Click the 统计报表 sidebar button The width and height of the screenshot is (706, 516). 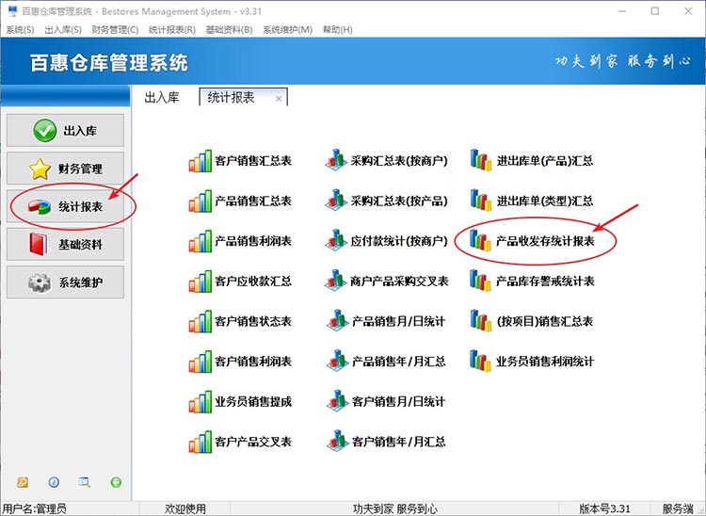tap(65, 206)
